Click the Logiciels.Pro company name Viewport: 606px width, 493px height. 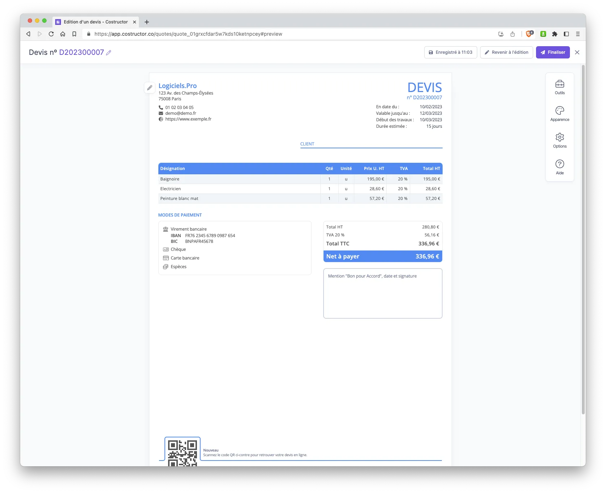pos(177,86)
